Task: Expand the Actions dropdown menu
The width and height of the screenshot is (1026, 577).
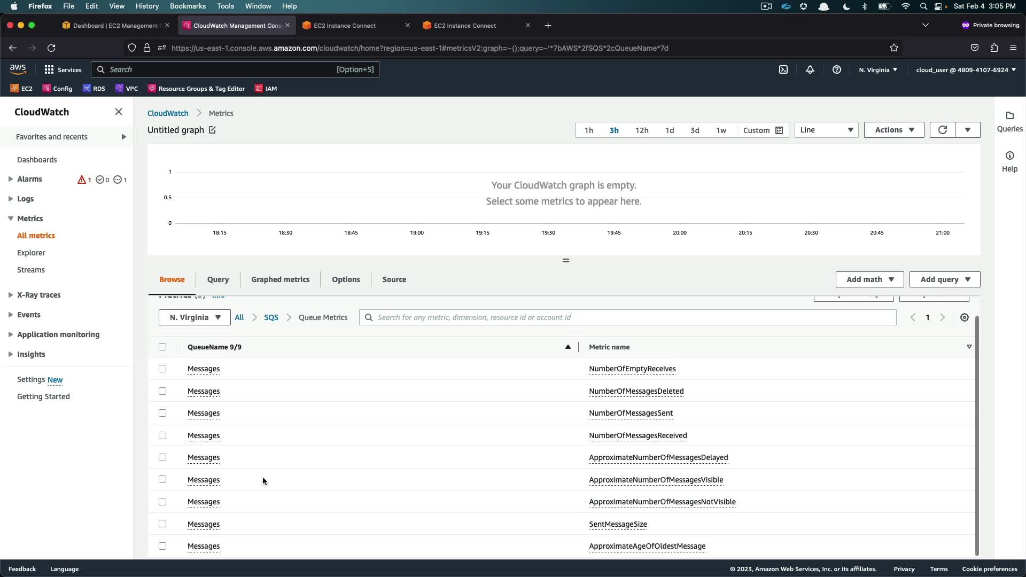Action: pyautogui.click(x=894, y=130)
